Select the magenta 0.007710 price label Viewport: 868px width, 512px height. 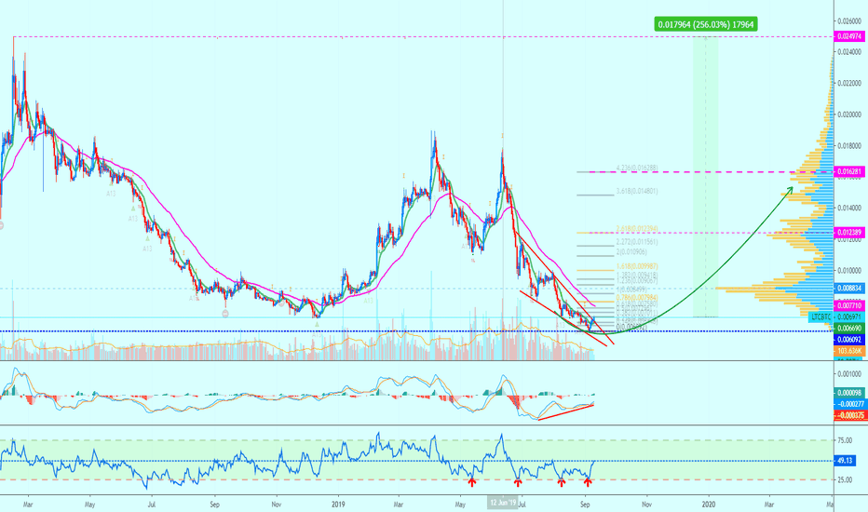coord(849,305)
